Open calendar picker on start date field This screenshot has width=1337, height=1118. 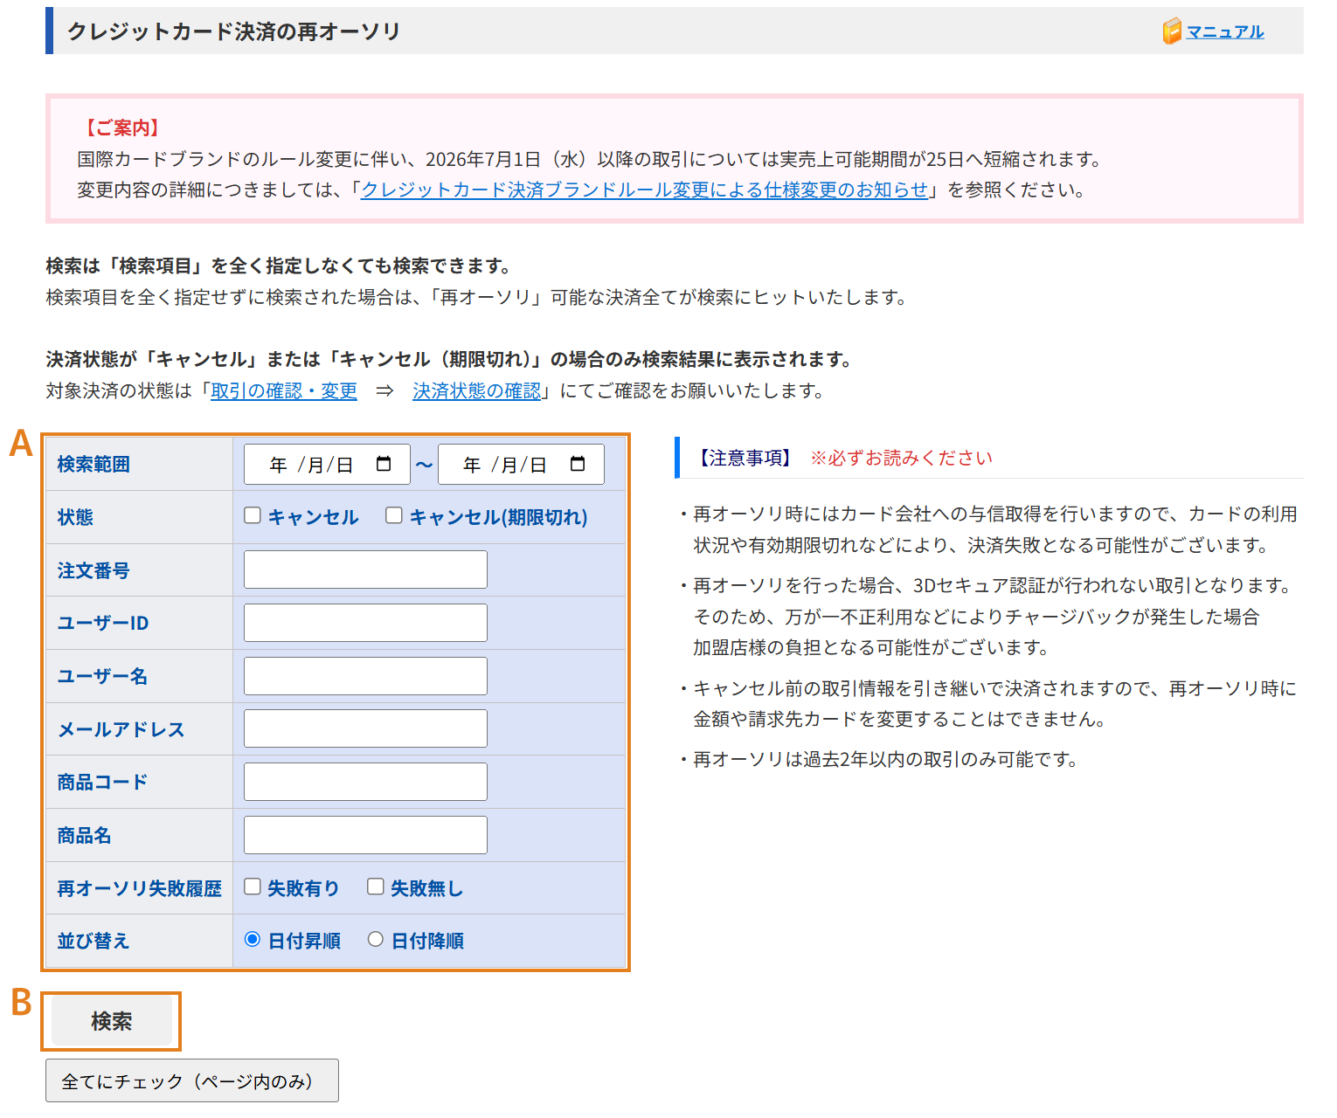pyautogui.click(x=384, y=464)
